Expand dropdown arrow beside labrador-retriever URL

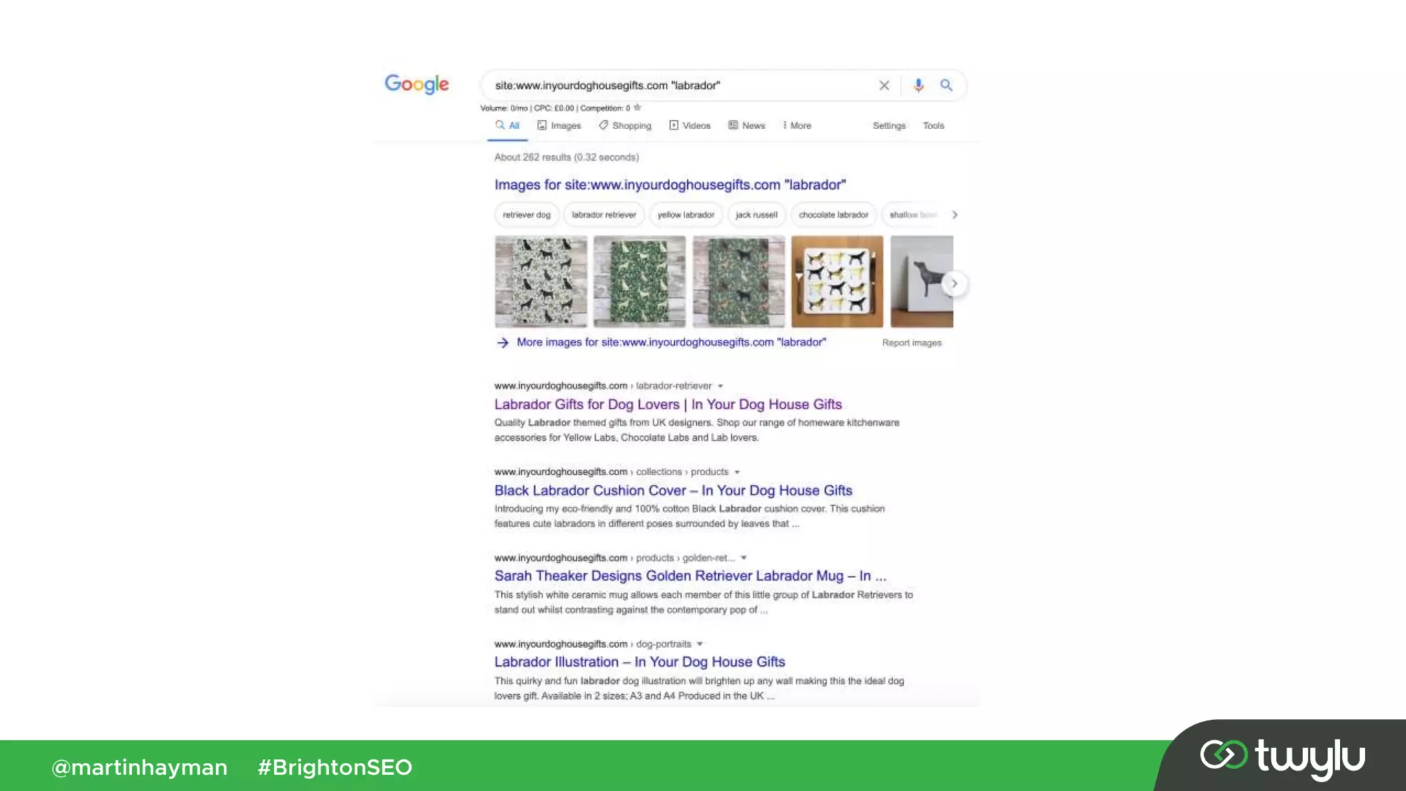720,386
